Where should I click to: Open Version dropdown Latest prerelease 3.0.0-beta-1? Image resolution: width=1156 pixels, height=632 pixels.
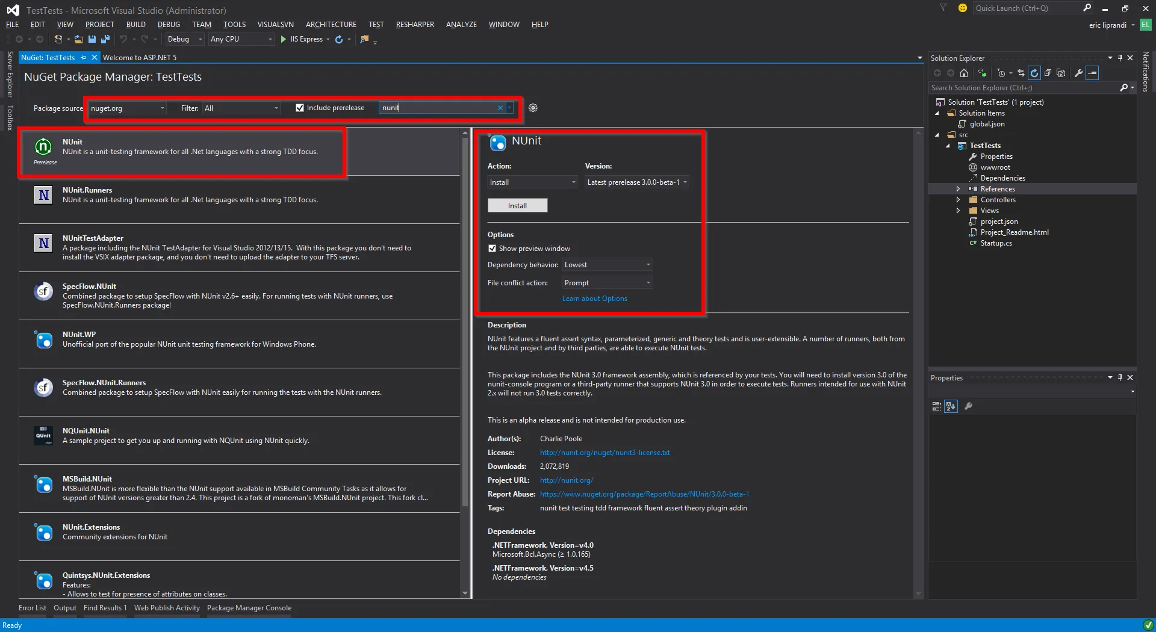point(637,182)
